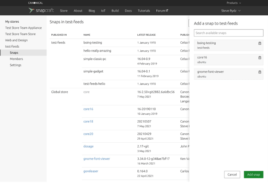This screenshot has width=268, height=184.
Task: Open the Settings section in sidebar
Action: pos(16,65)
